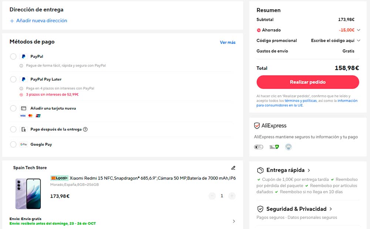
Task: Click Ver más payment methods link
Action: (x=228, y=43)
